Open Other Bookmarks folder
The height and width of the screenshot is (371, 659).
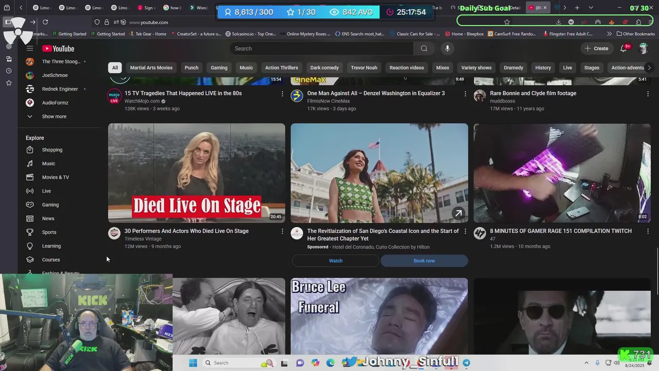(x=635, y=34)
